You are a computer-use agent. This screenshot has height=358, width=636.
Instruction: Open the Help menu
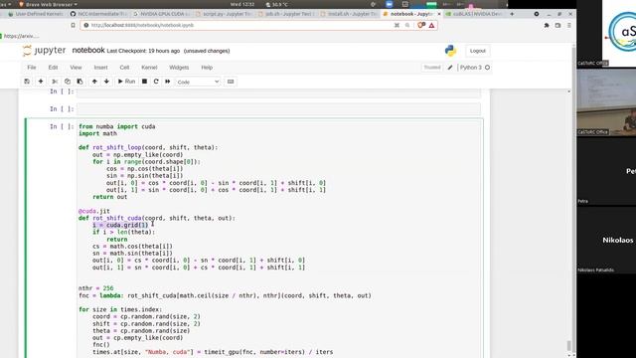pos(207,68)
